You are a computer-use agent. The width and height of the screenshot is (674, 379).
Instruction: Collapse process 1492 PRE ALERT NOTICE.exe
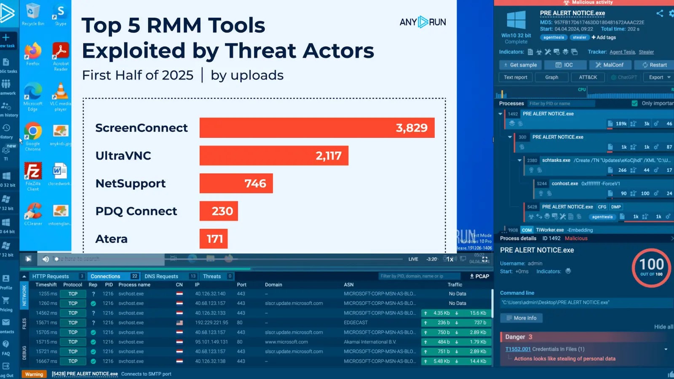pos(500,114)
